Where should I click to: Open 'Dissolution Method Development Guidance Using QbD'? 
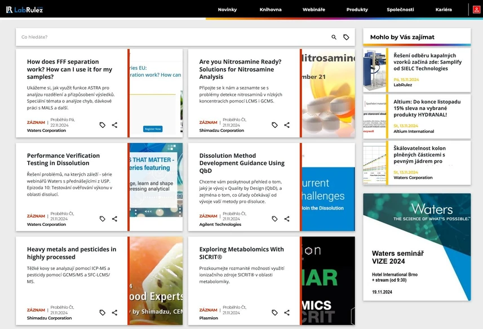242,163
